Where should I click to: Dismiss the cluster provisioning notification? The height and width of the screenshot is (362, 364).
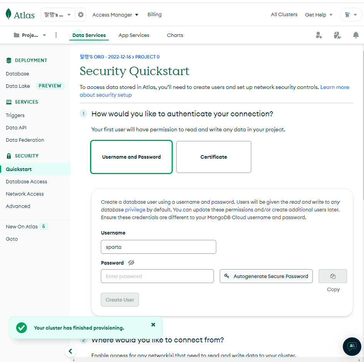coord(153,325)
